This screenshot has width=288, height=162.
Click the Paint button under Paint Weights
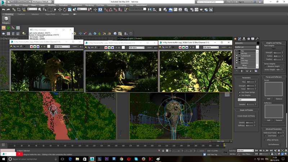(274, 49)
